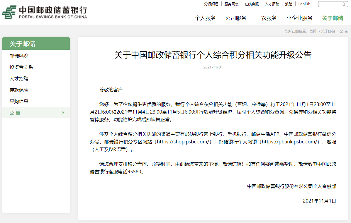Click the 关于邮储 sidebar header
The width and height of the screenshot is (351, 223).
36,44
